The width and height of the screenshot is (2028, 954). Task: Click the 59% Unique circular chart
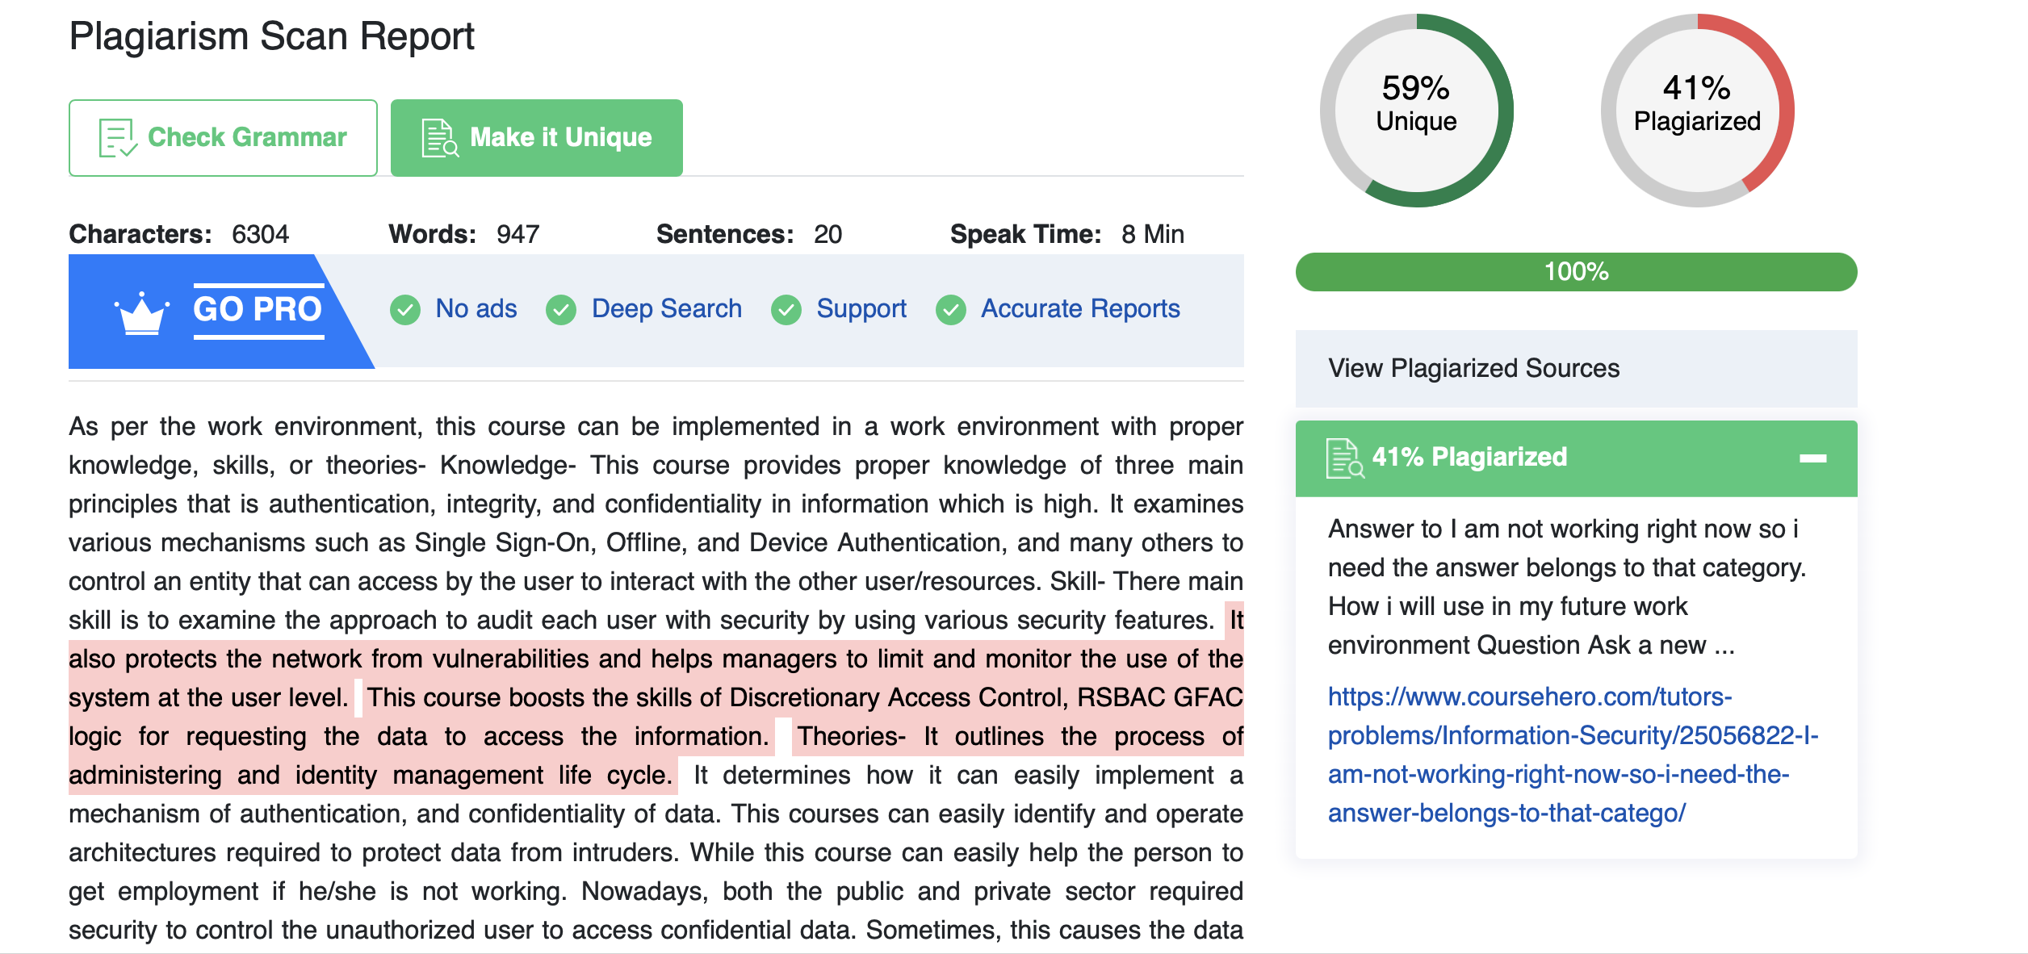pyautogui.click(x=1416, y=111)
